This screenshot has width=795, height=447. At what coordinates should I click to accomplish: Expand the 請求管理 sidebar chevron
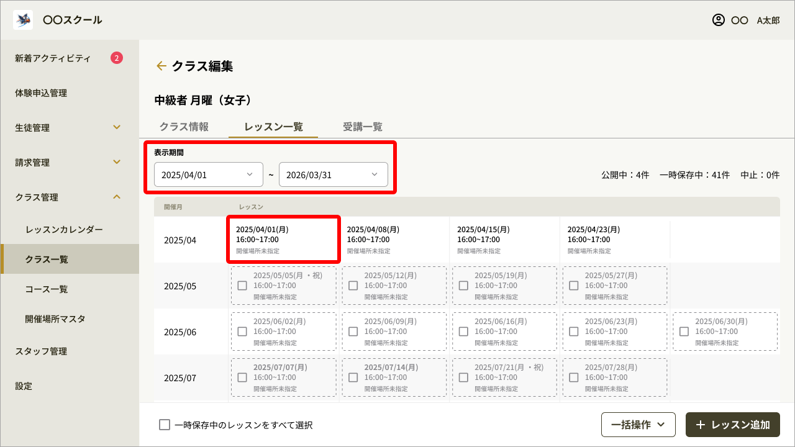tap(117, 162)
